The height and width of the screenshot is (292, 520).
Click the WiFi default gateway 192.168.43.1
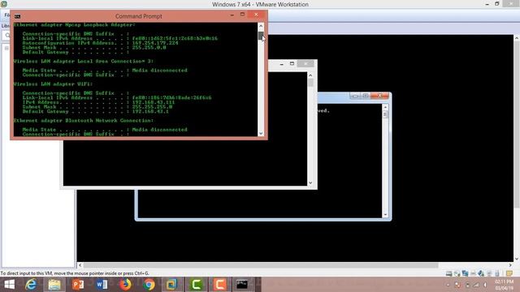150,112
